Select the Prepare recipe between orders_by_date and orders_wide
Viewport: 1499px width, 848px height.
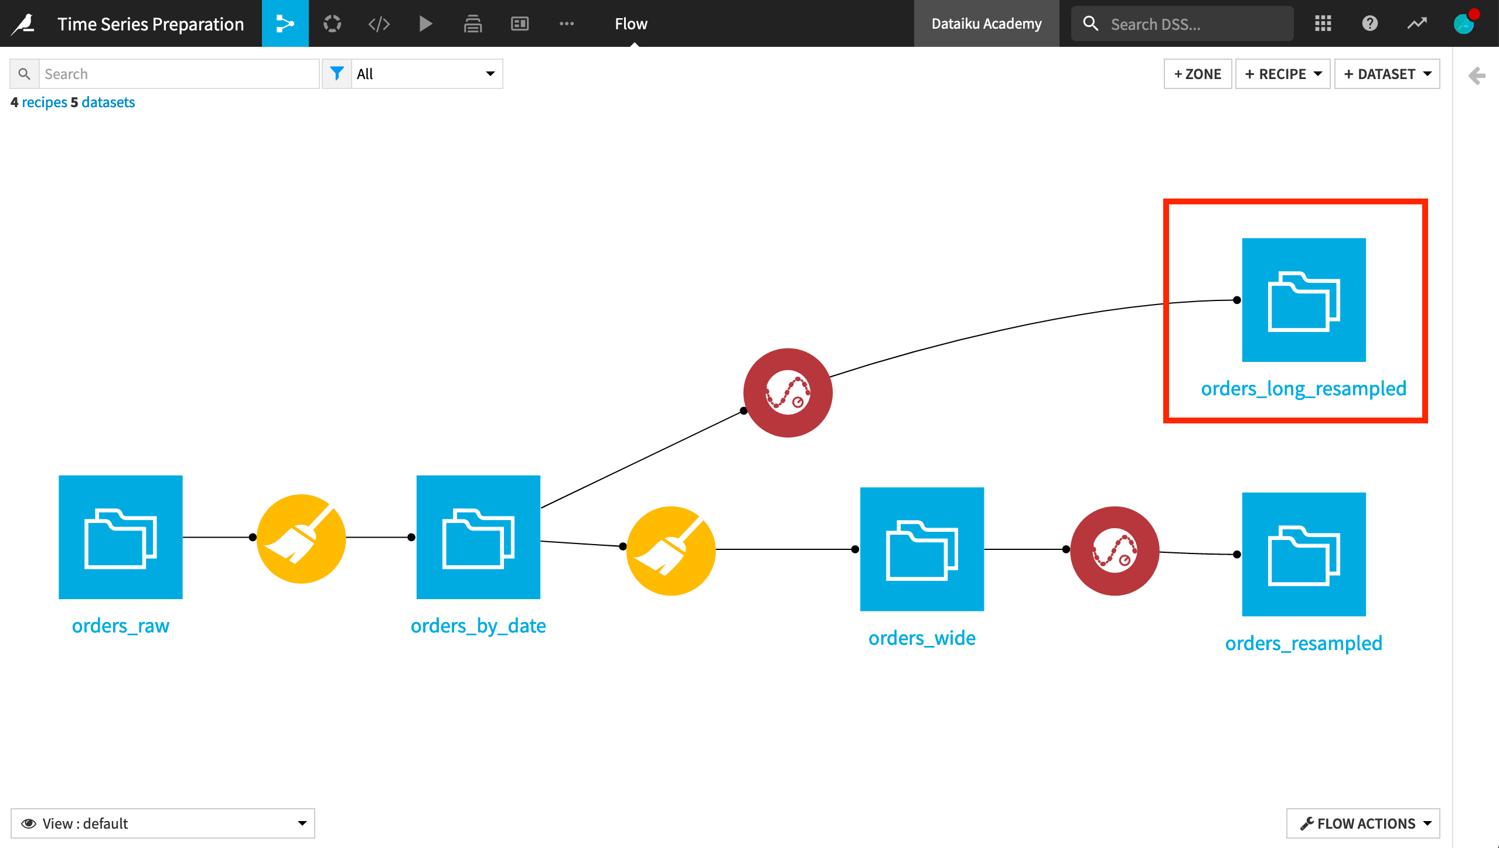click(x=671, y=549)
